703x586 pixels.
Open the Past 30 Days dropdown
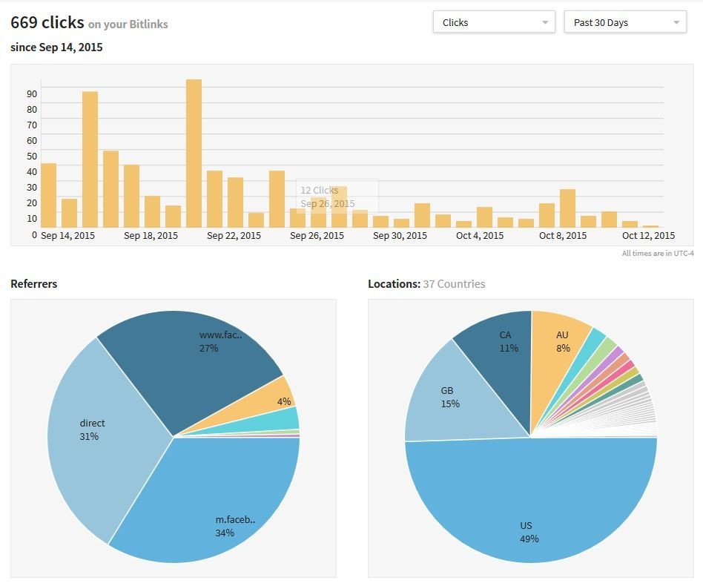(625, 22)
